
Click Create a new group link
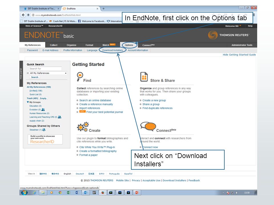point(154,101)
